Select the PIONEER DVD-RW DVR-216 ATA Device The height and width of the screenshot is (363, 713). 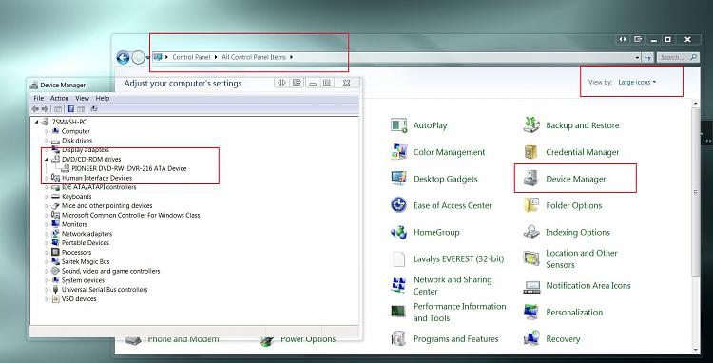click(128, 168)
